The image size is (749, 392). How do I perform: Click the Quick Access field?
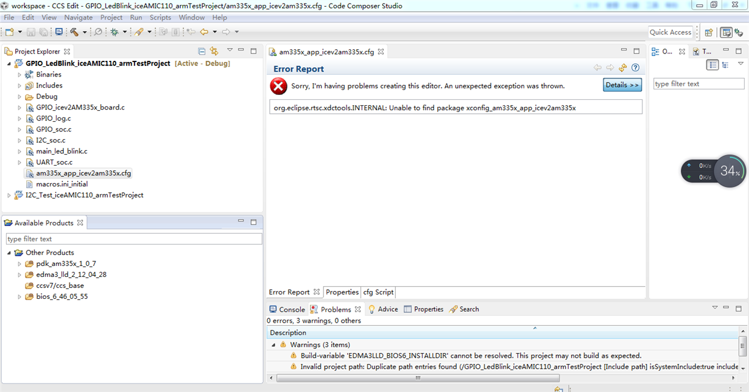(670, 32)
